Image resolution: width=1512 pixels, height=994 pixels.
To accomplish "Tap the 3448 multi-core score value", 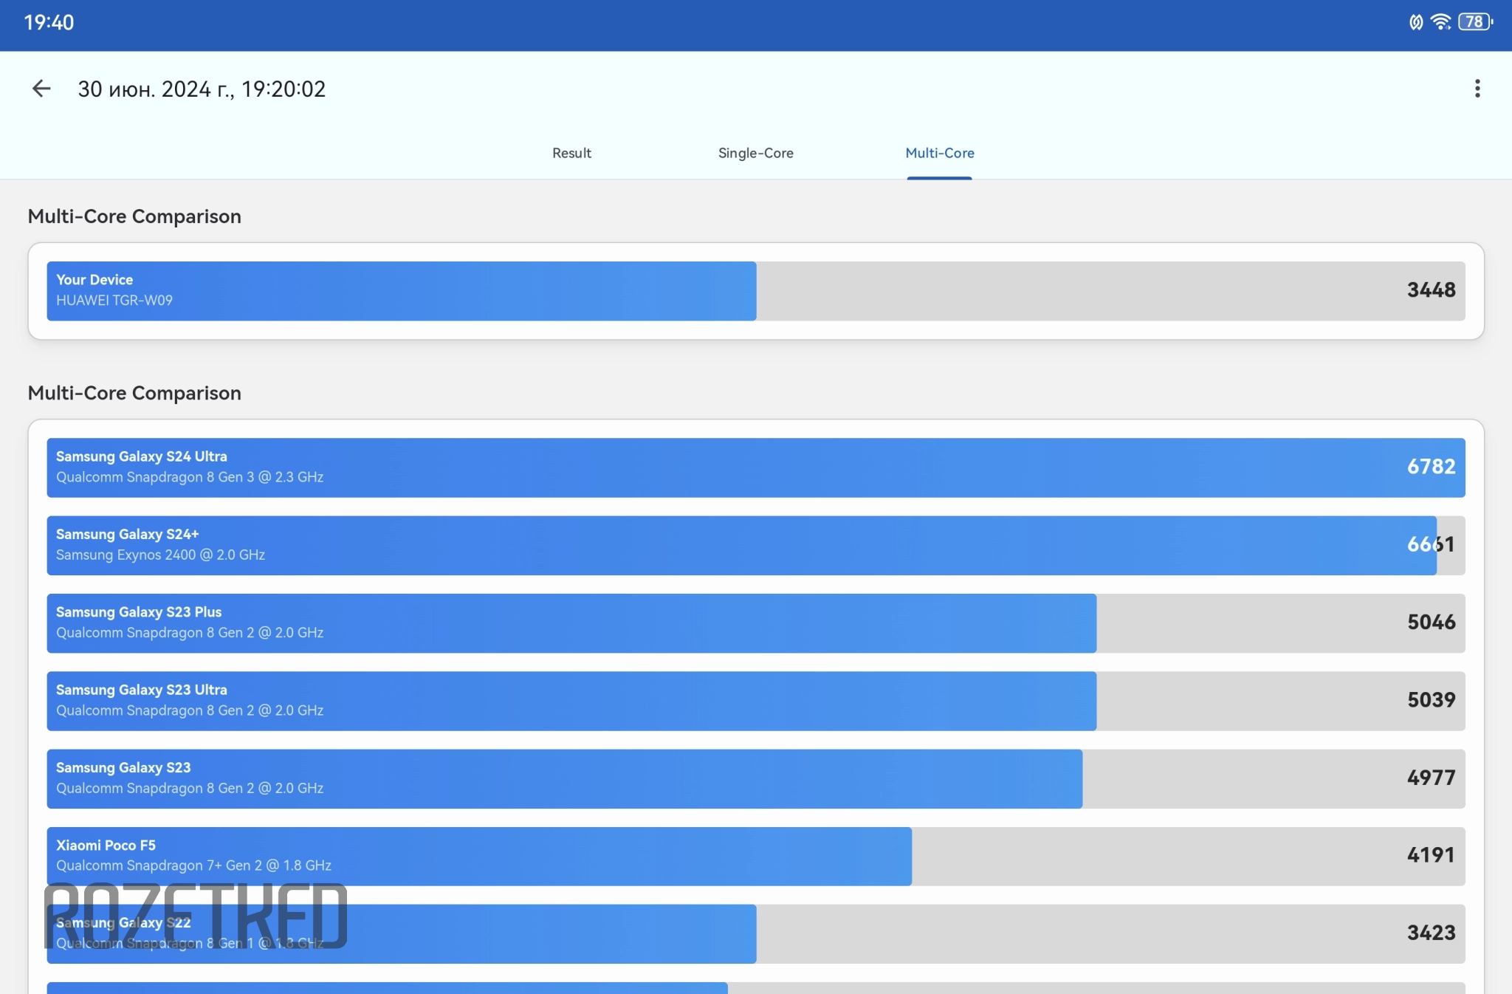I will pyautogui.click(x=1430, y=290).
